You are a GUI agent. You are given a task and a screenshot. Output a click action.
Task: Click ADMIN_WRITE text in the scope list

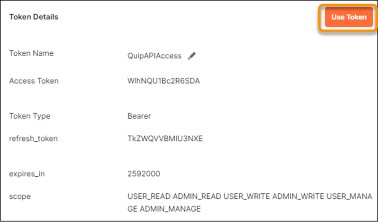click(298, 197)
